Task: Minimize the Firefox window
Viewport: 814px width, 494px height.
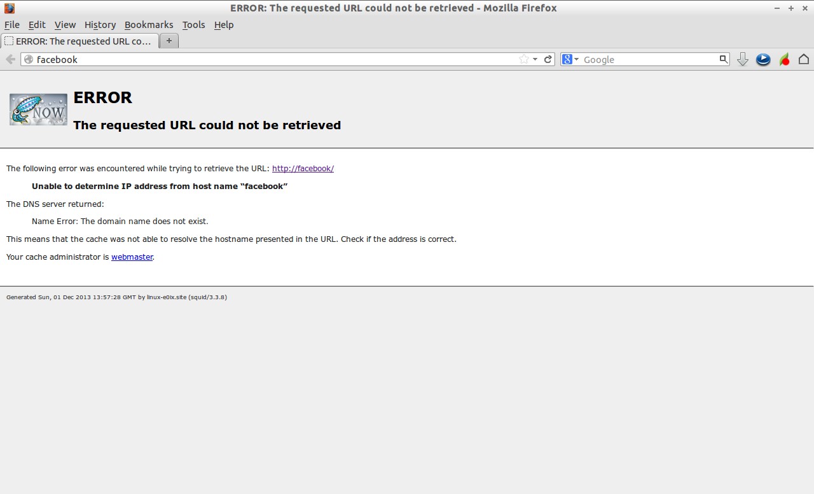Action: [777, 8]
